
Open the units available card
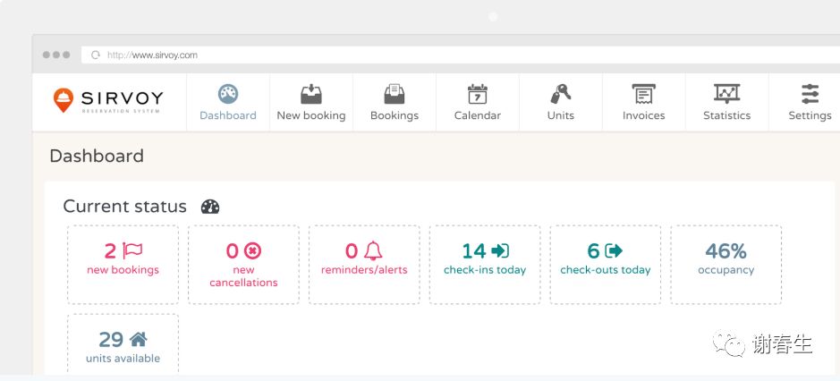click(x=123, y=345)
